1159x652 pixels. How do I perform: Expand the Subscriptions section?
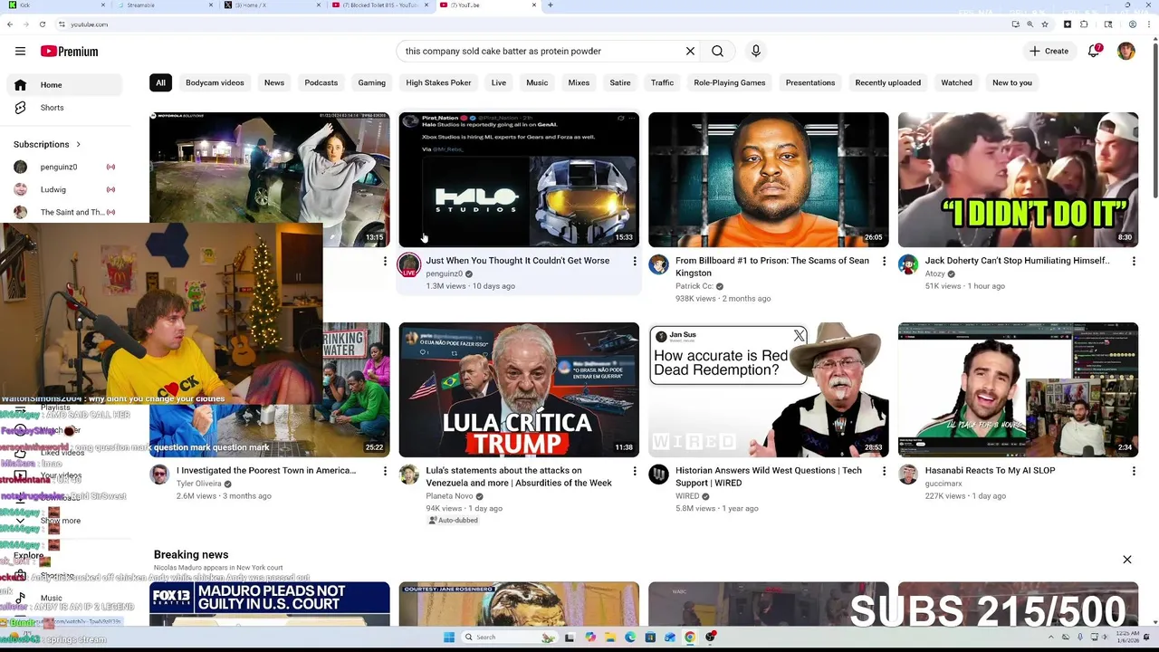[47, 145]
